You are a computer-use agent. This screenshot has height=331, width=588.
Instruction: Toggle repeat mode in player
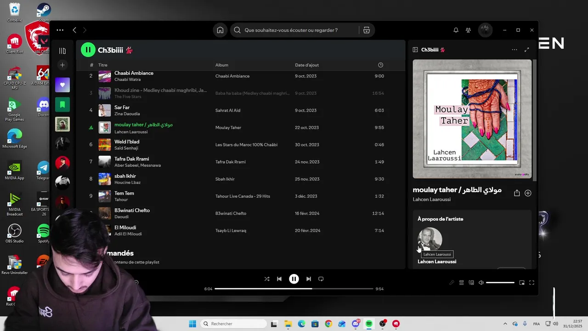pyautogui.click(x=321, y=279)
